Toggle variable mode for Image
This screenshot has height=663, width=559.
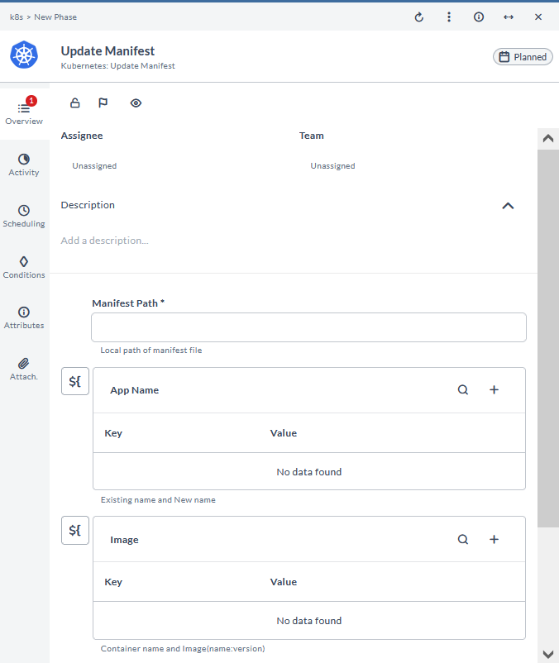(75, 531)
